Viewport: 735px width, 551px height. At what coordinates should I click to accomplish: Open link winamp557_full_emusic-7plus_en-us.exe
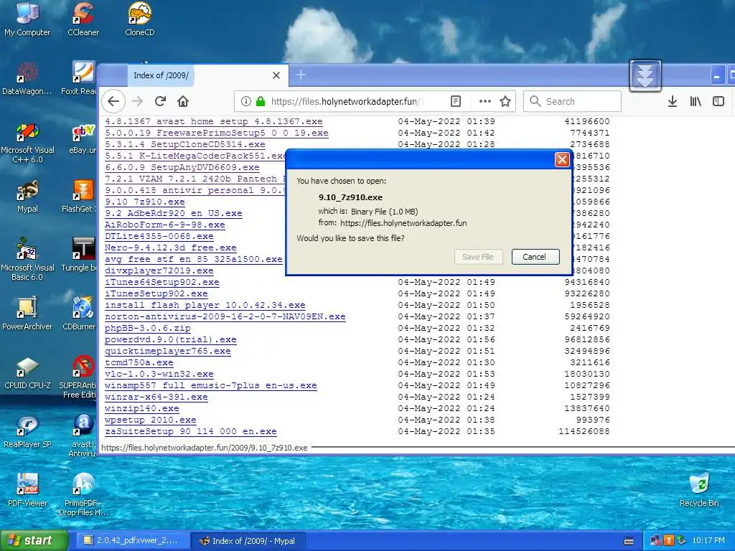211,385
